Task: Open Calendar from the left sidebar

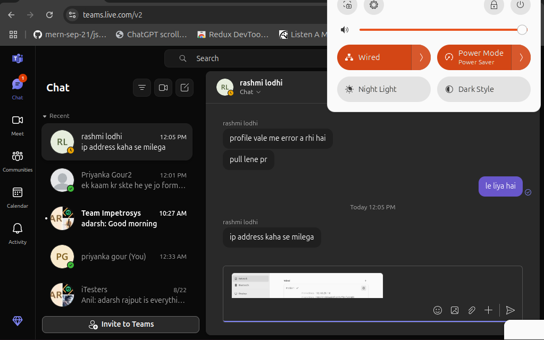Action: [x=18, y=197]
